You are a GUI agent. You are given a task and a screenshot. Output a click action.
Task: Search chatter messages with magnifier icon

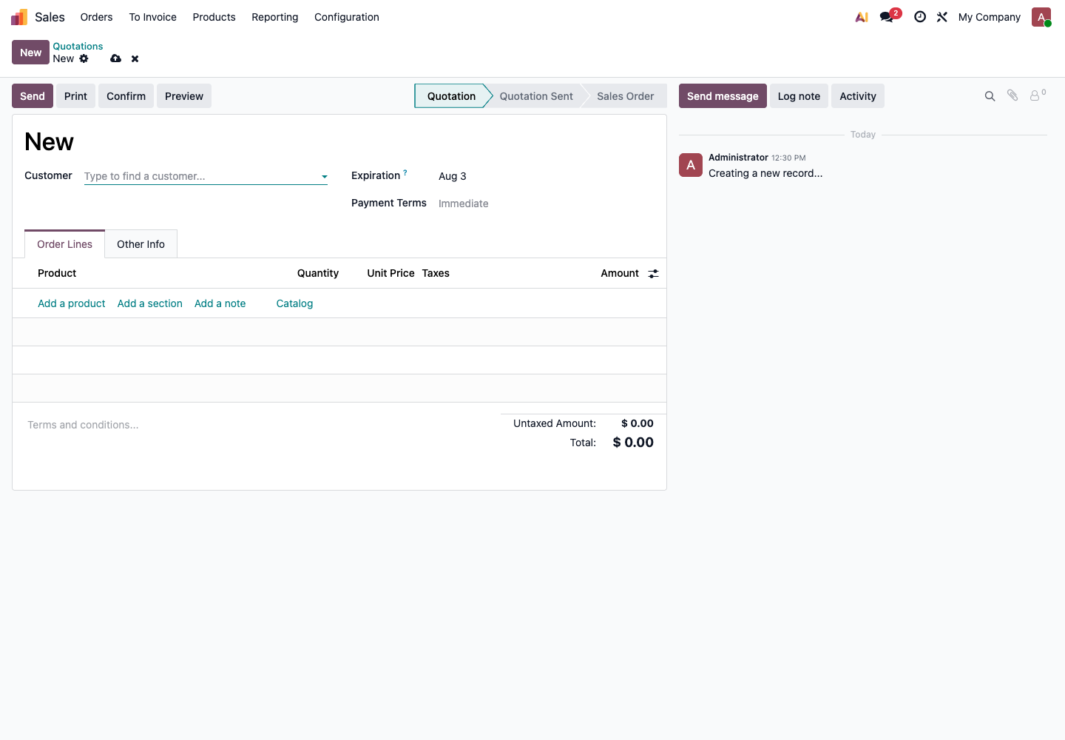[990, 96]
